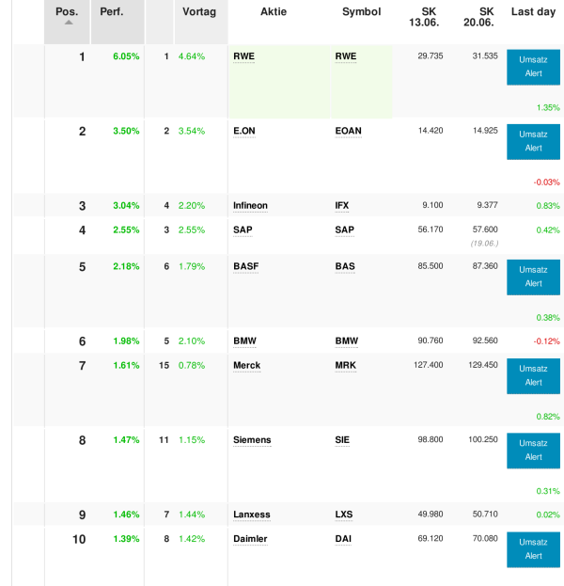Click the EOAN symbol link
The height and width of the screenshot is (586, 564).
tap(348, 131)
